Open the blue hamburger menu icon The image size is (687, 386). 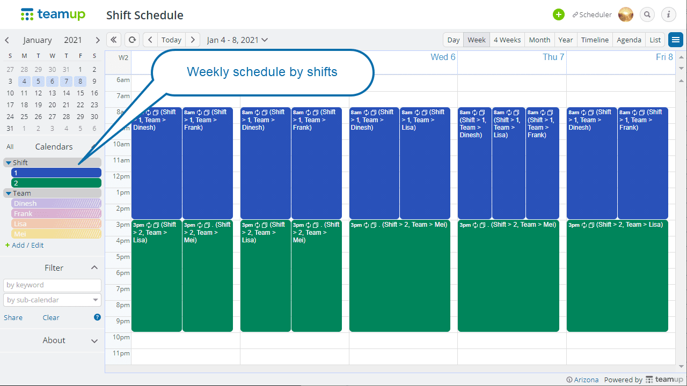[676, 40]
